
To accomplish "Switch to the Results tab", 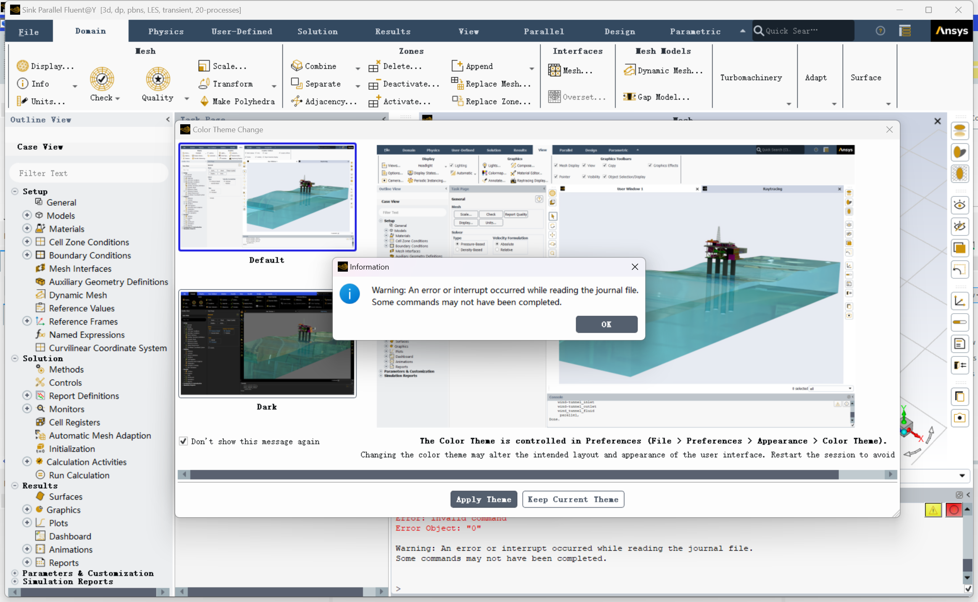I will (393, 31).
